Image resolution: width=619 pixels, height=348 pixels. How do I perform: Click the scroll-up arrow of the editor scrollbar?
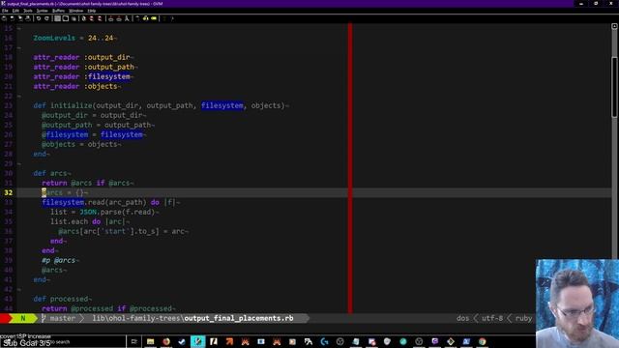coord(614,26)
